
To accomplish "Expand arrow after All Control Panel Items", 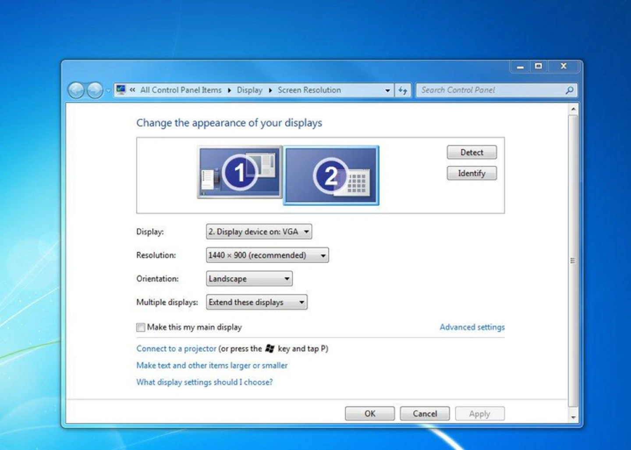I will coord(229,90).
